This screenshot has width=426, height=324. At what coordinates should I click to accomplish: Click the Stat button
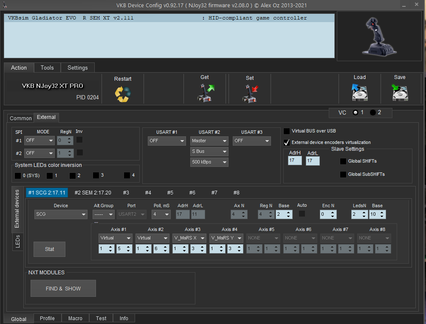(x=49, y=249)
